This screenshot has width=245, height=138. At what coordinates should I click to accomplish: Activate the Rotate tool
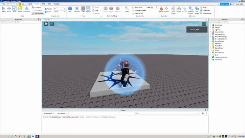click(x=20, y=9)
